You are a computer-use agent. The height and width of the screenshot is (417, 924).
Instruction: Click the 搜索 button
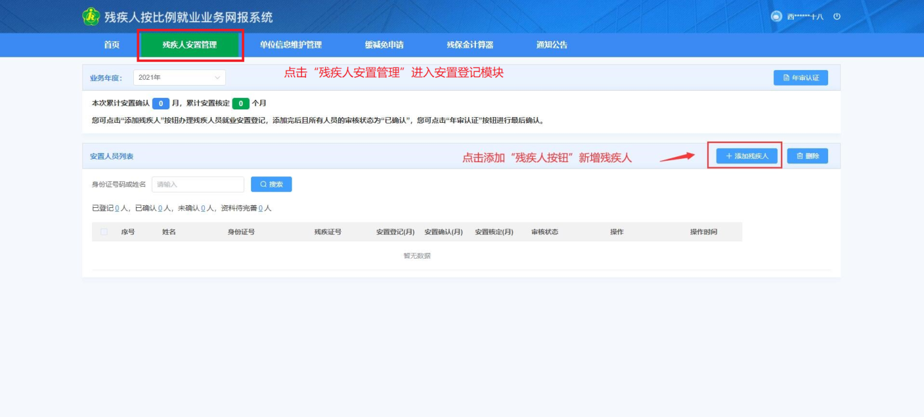click(271, 184)
